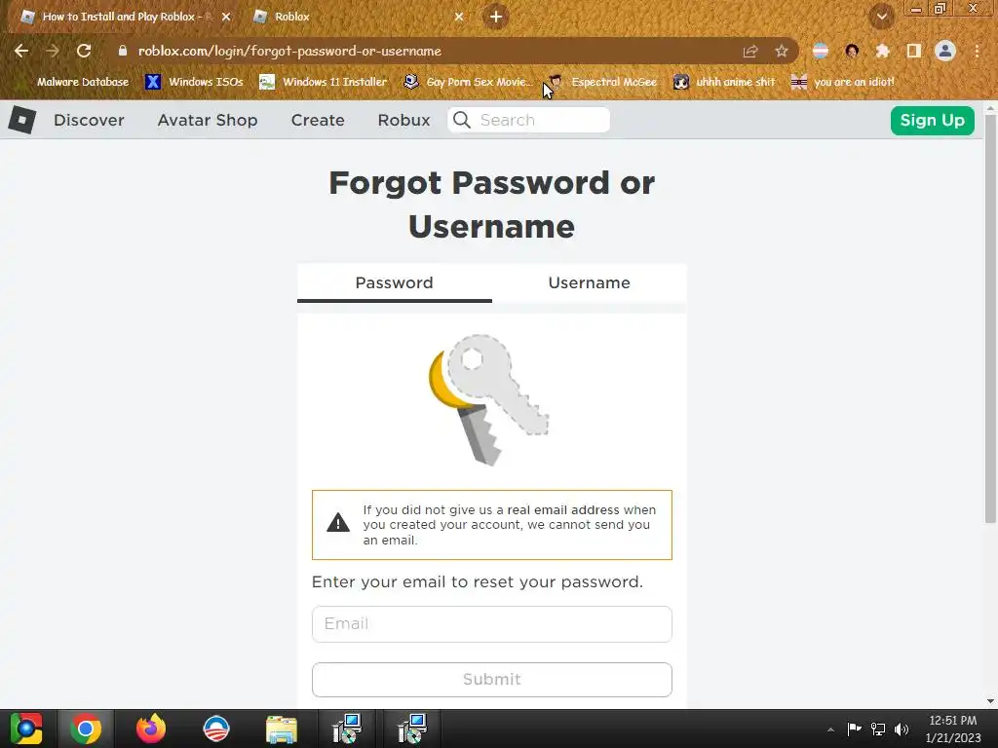Screen dimensions: 998x748
Task: Show hidden tray icons arrow
Action: tap(830, 729)
